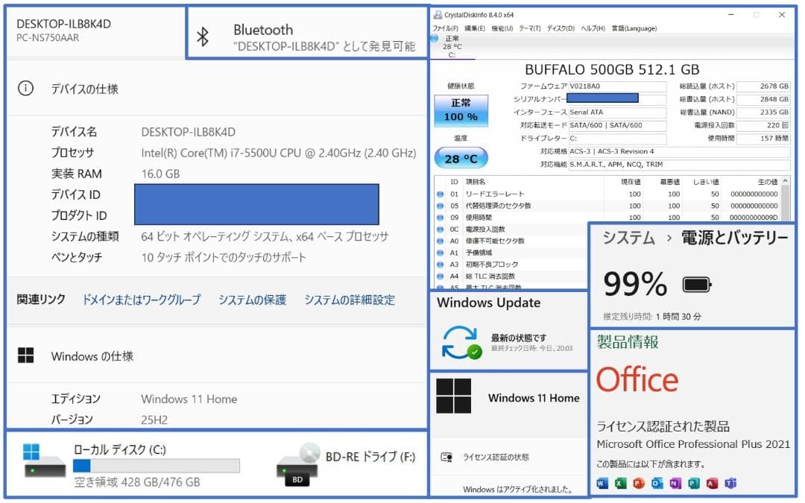Click the Bluetooth symbol icon
Image resolution: width=805 pixels, height=503 pixels.
(x=203, y=37)
